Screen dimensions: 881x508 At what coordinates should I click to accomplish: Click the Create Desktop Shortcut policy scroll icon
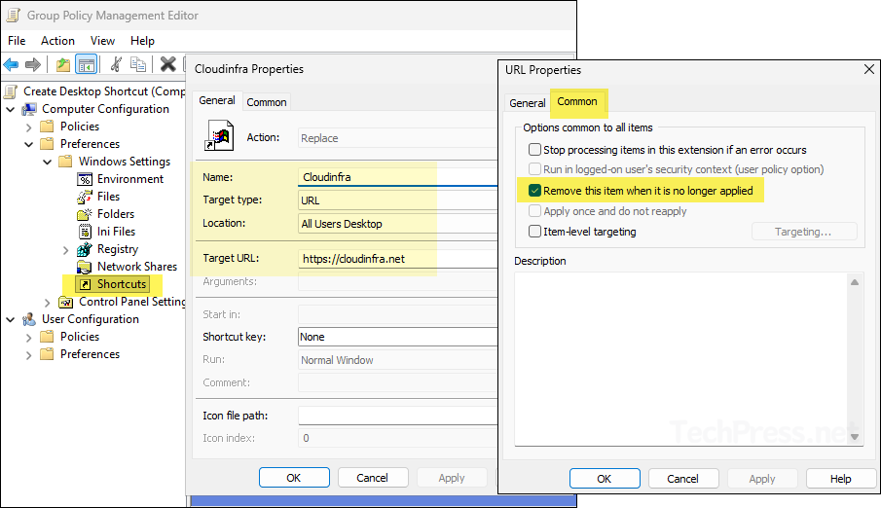pos(11,91)
